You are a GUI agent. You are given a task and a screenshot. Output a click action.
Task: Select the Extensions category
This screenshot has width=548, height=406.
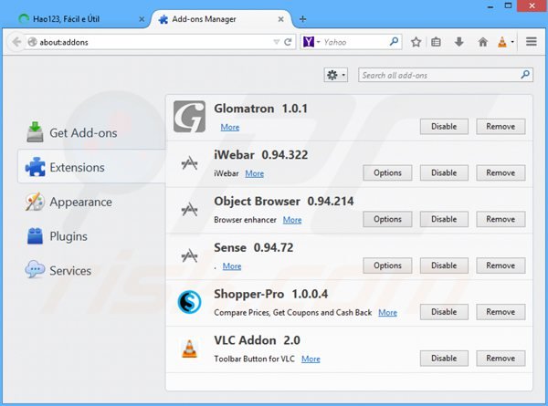92,167
